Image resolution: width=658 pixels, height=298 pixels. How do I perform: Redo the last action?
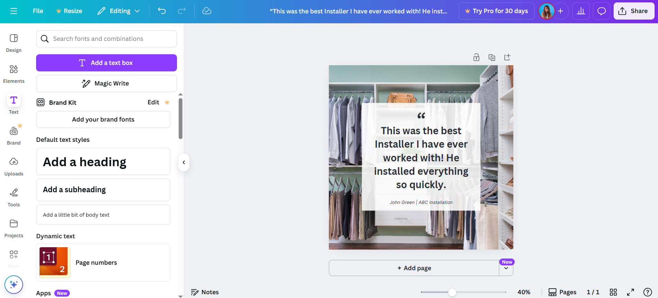click(182, 11)
